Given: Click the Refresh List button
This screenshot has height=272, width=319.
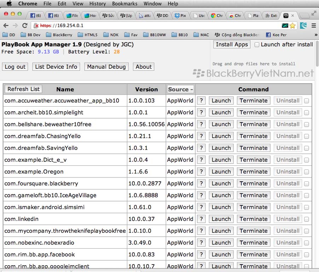Looking at the screenshot, I should coord(23,89).
